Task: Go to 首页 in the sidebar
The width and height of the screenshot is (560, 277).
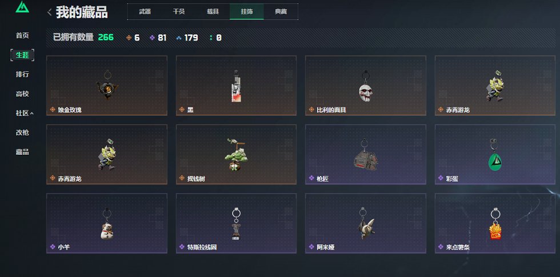Action: [22, 35]
